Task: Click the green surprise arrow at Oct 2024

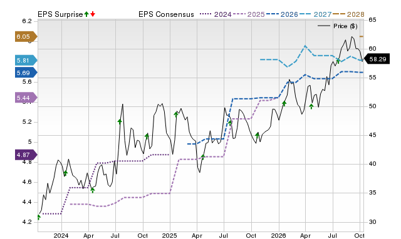Action: tap(147, 136)
